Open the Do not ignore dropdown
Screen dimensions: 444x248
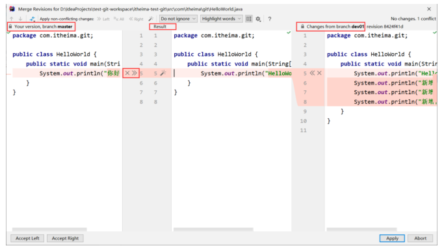pyautogui.click(x=178, y=19)
